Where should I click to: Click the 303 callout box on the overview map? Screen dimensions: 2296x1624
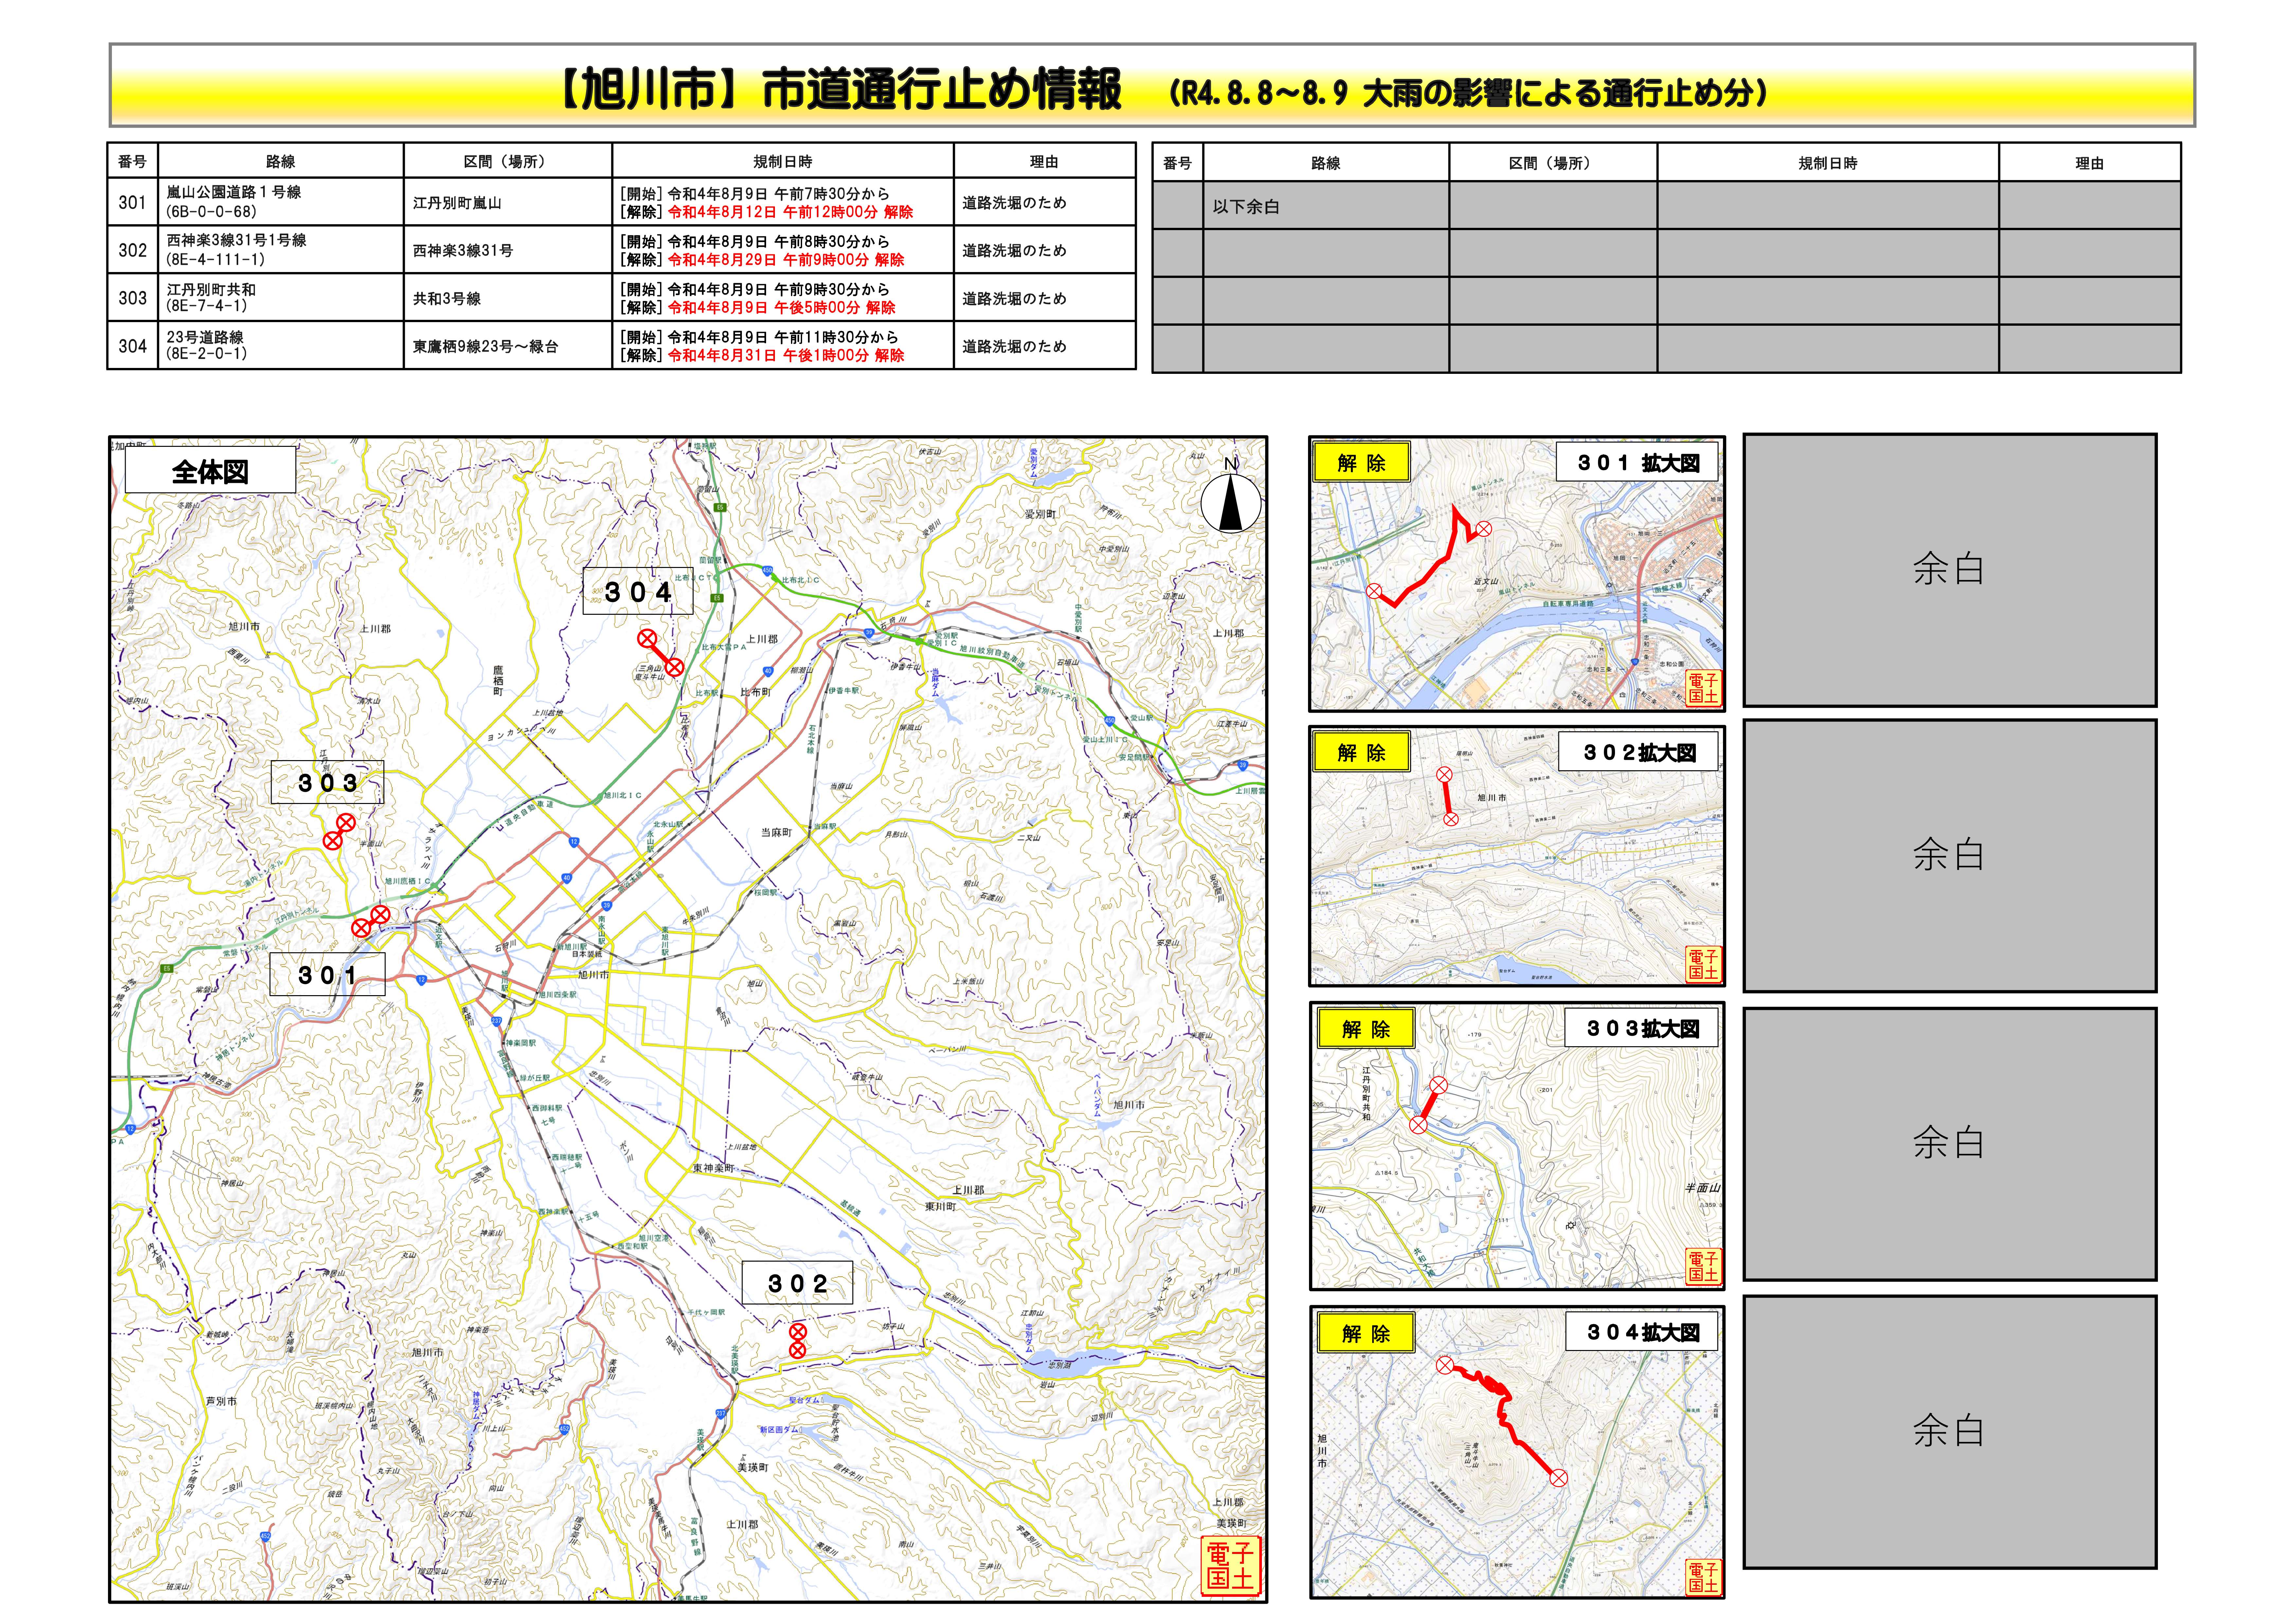coord(327,782)
